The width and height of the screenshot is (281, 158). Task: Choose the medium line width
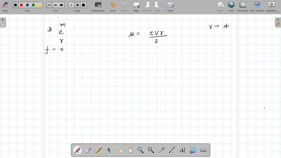pyautogui.click(x=55, y=5)
